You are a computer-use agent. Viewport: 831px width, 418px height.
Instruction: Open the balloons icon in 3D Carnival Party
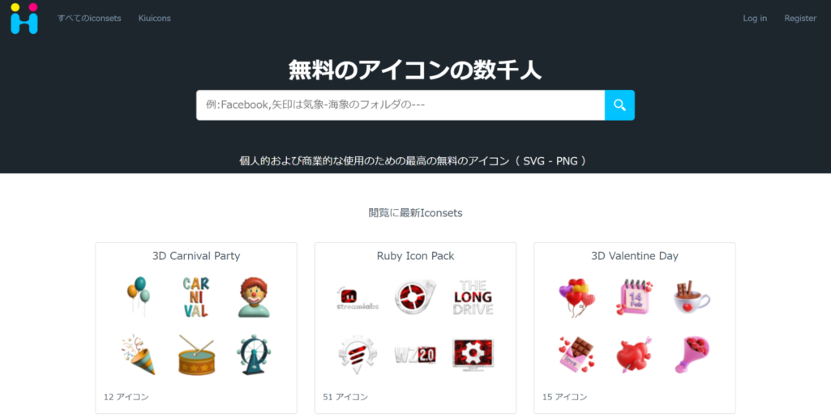tap(138, 296)
